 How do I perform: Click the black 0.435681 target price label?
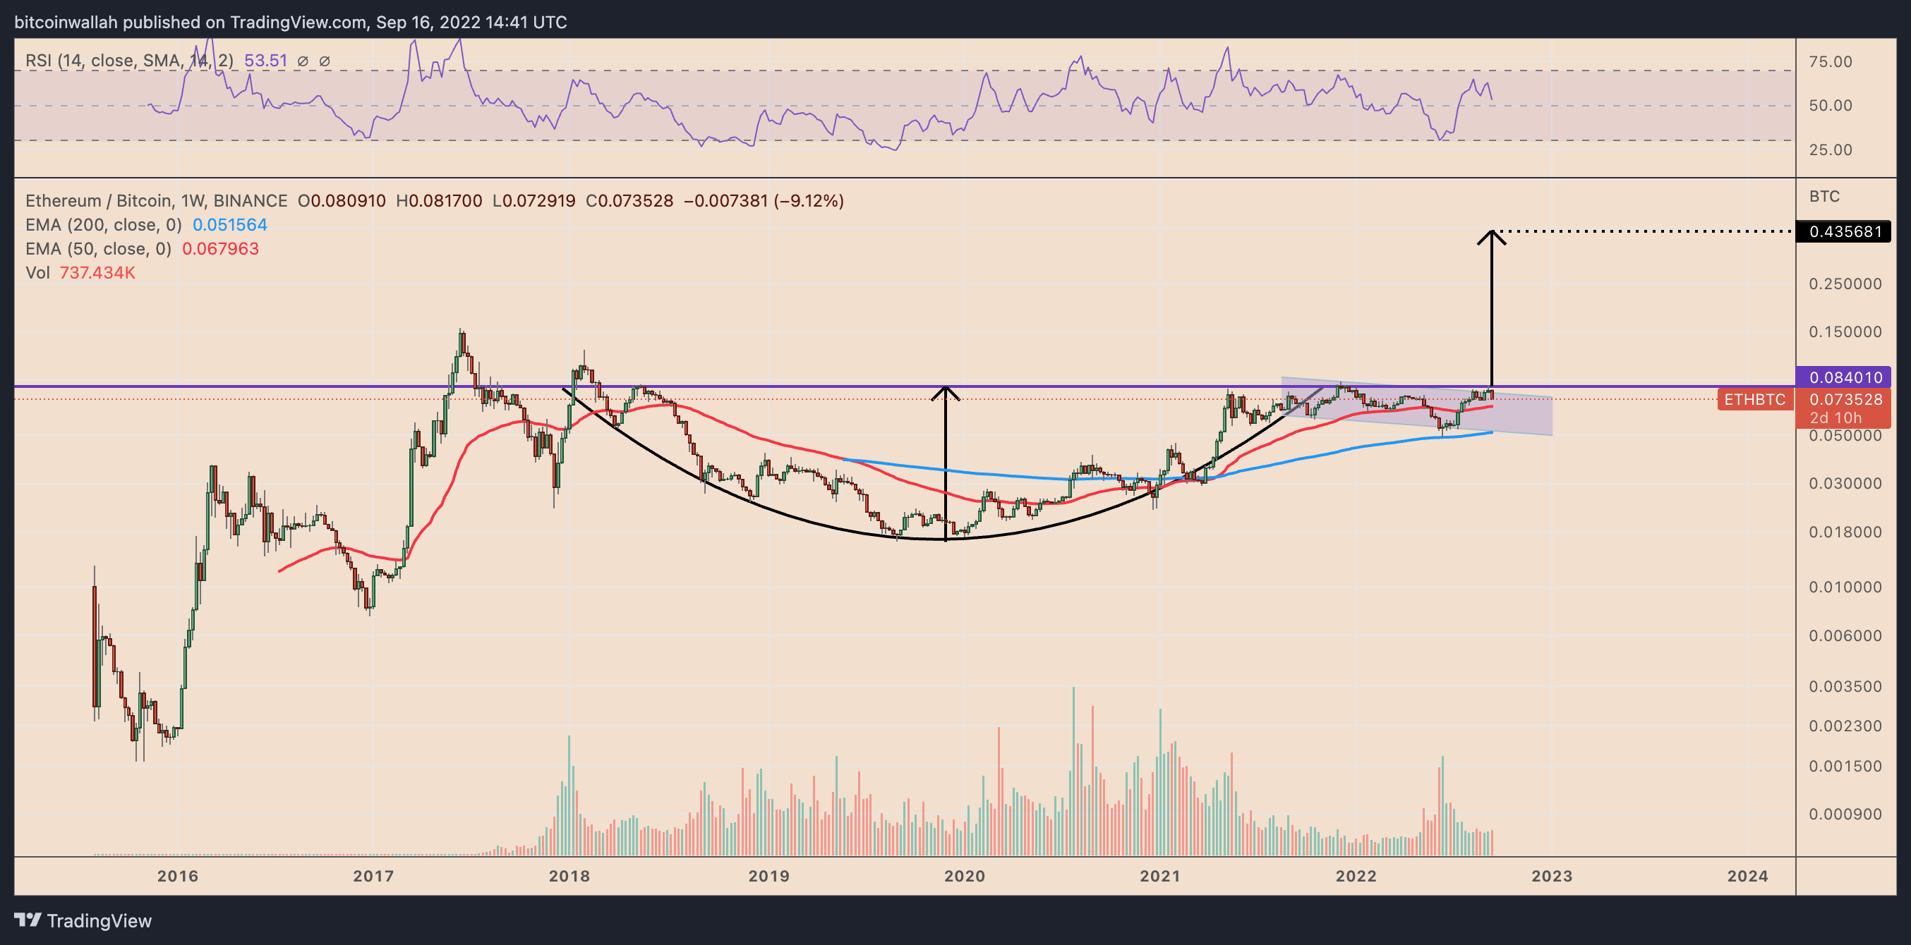tap(1844, 231)
